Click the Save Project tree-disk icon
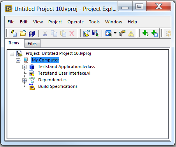Image resolution: width=176 pixels, height=147 pixels. pyautogui.click(x=95, y=33)
